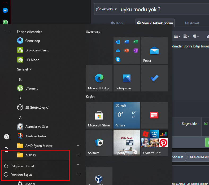Image resolution: width=209 pixels, height=185 pixels.
Task: Expand the folder chevron beside Bilgisayarı kapat
Action: point(78,165)
